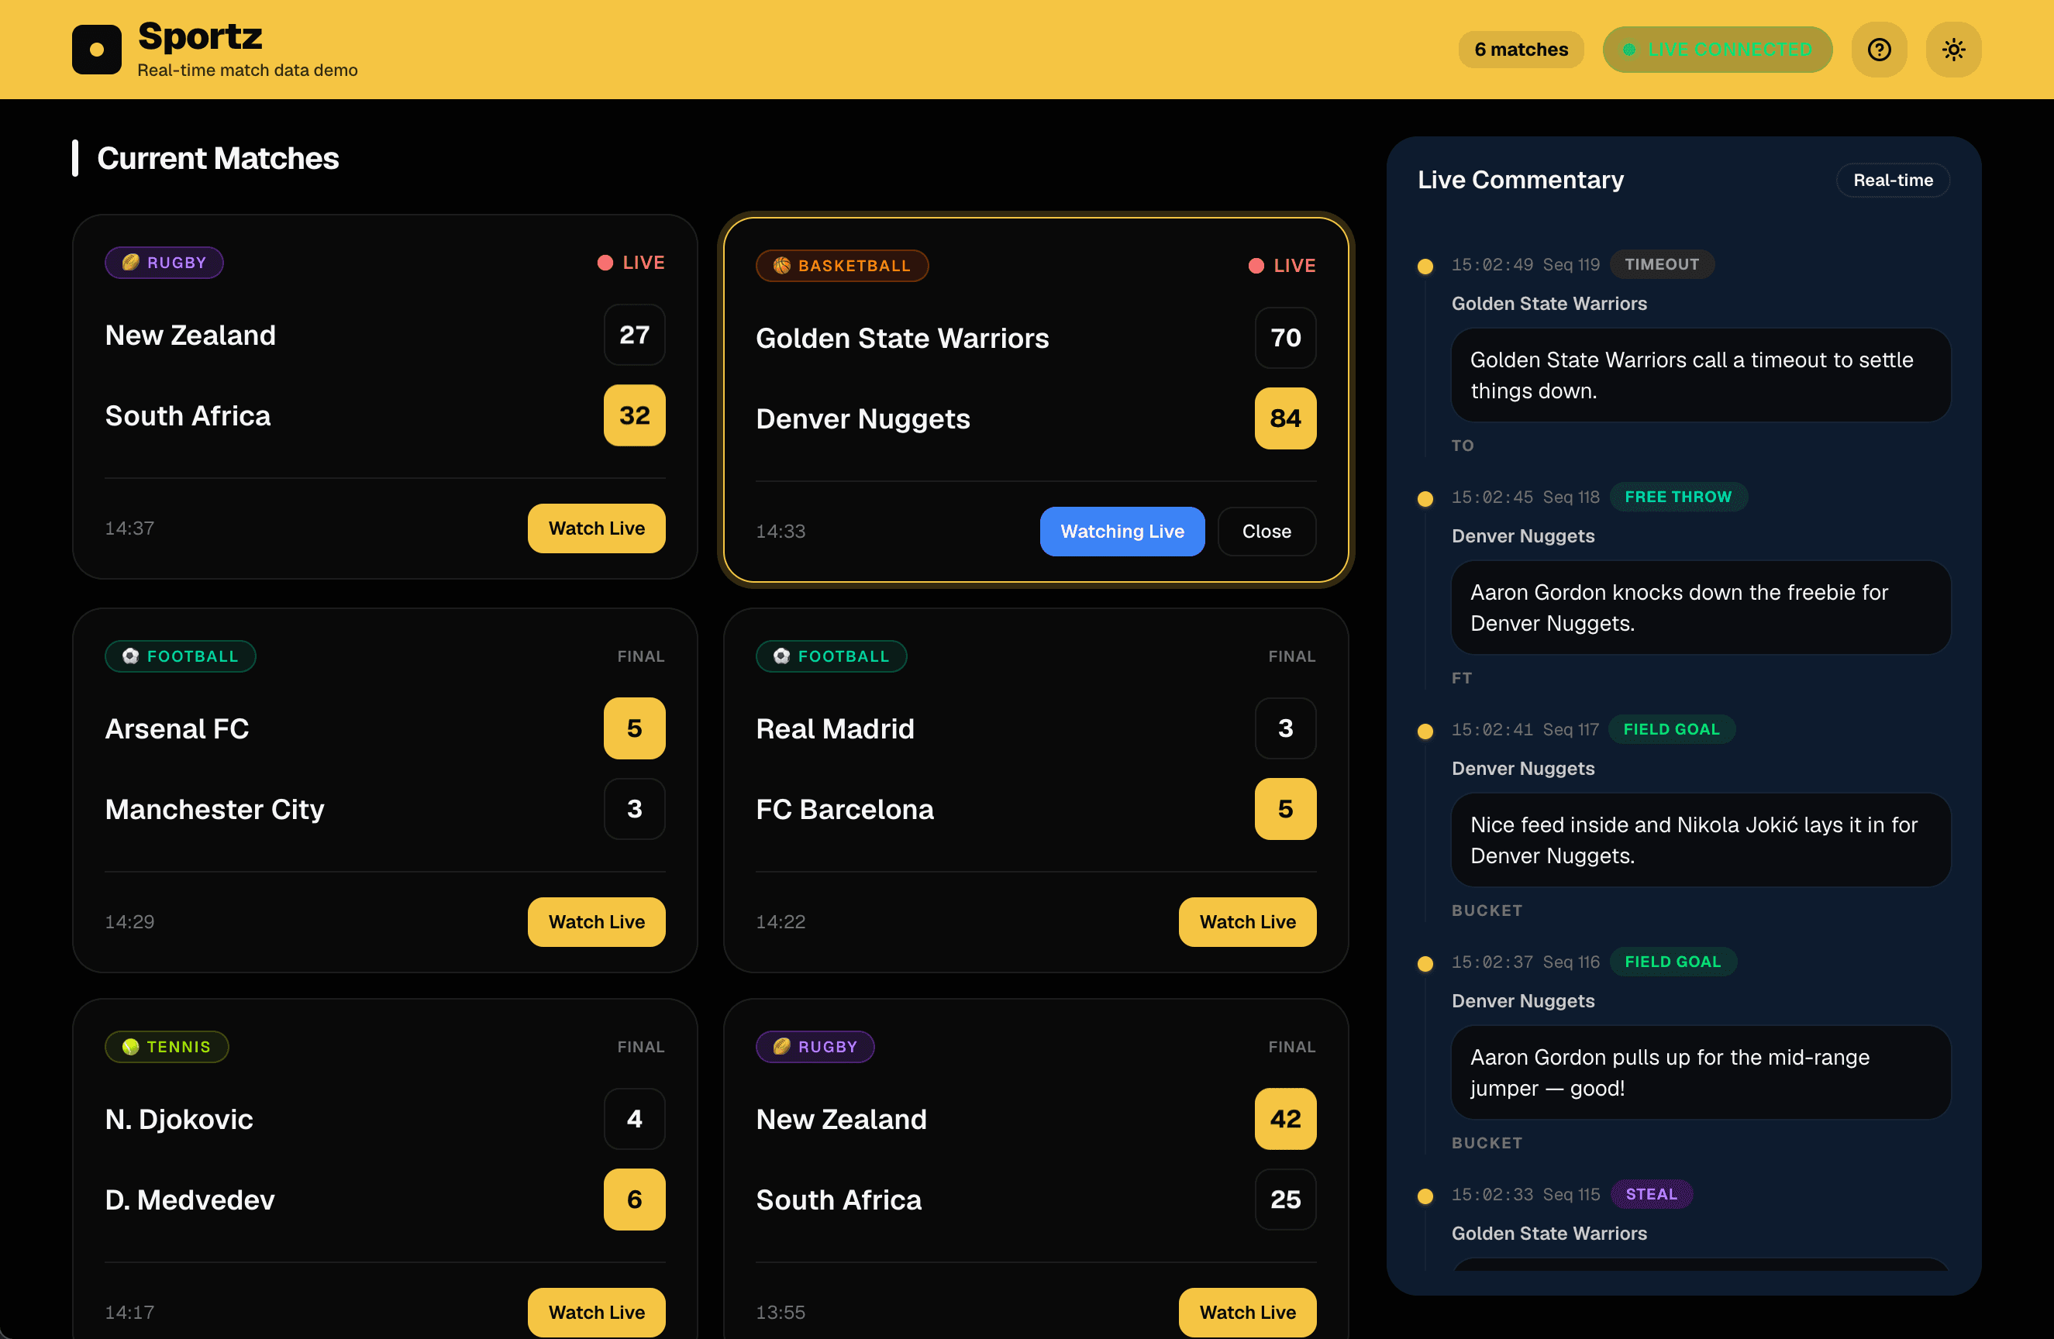
Task: Click the tennis ball icon on the Djokovic card
Action: click(x=130, y=1047)
